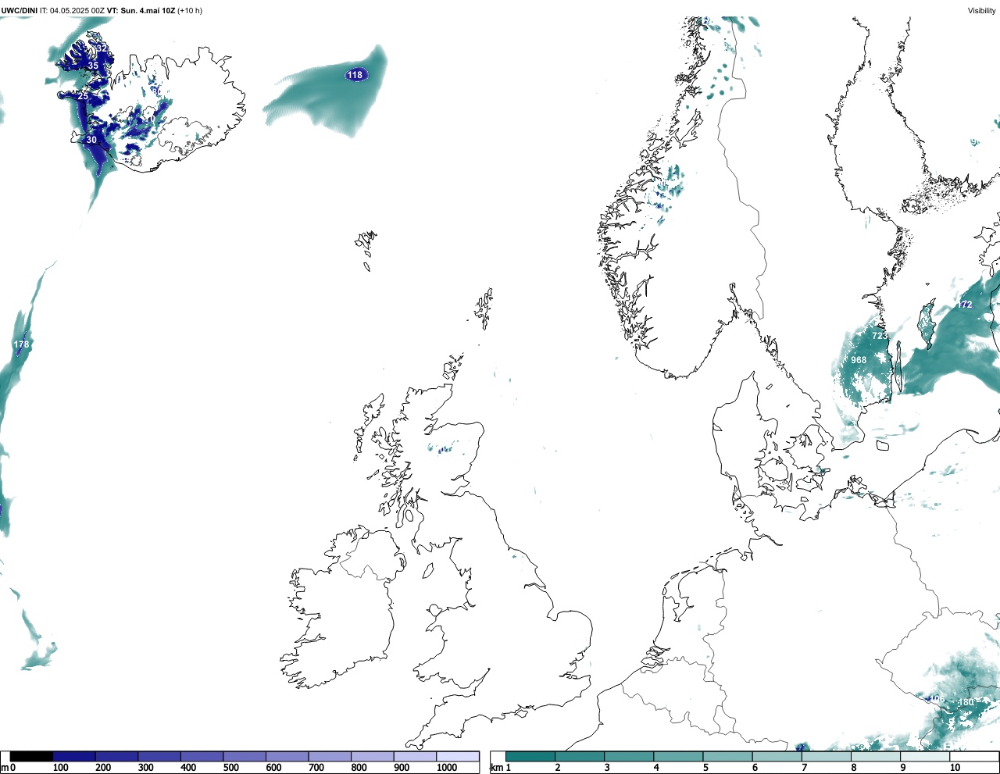The height and width of the screenshot is (774, 1000).
Task: Click the dark teal 1–2 km legend swatch
Action: click(530, 756)
